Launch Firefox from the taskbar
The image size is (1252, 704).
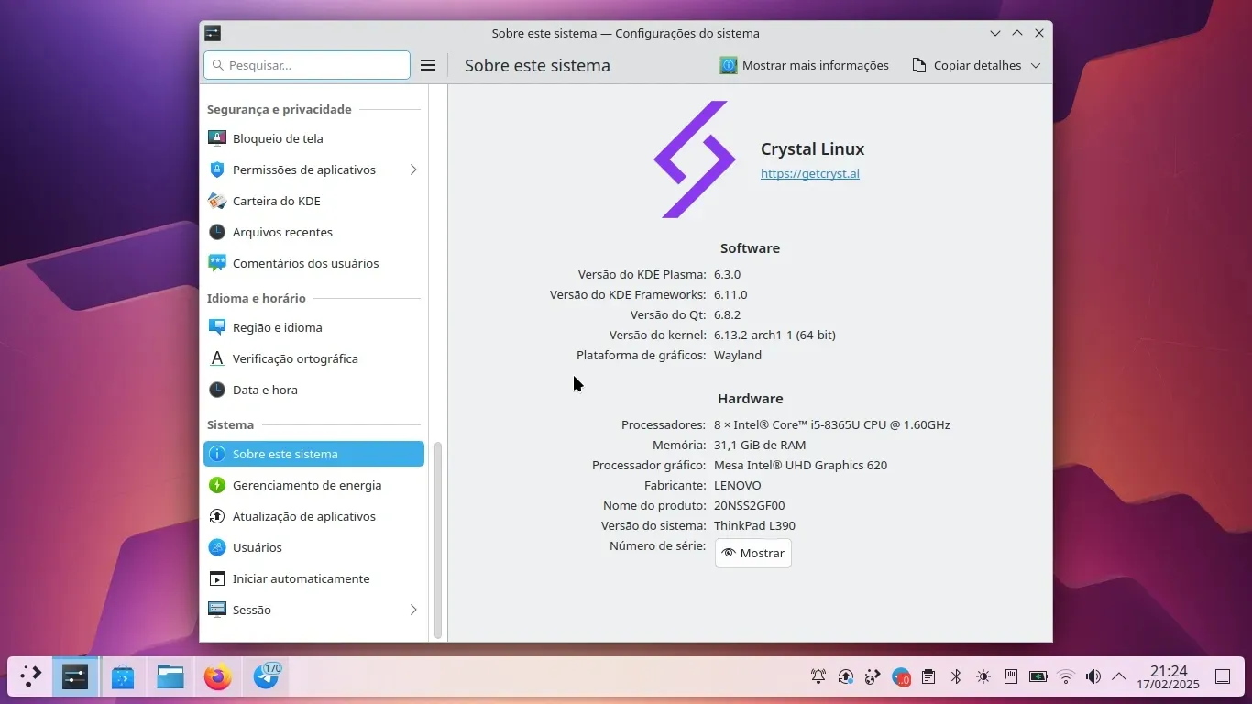pos(218,677)
